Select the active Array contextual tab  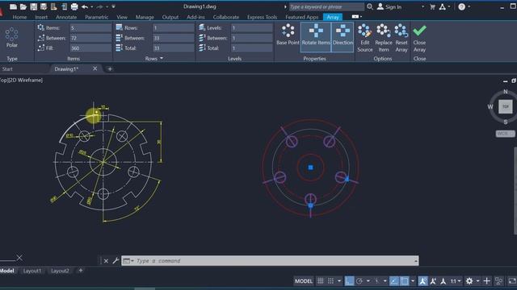pyautogui.click(x=333, y=17)
